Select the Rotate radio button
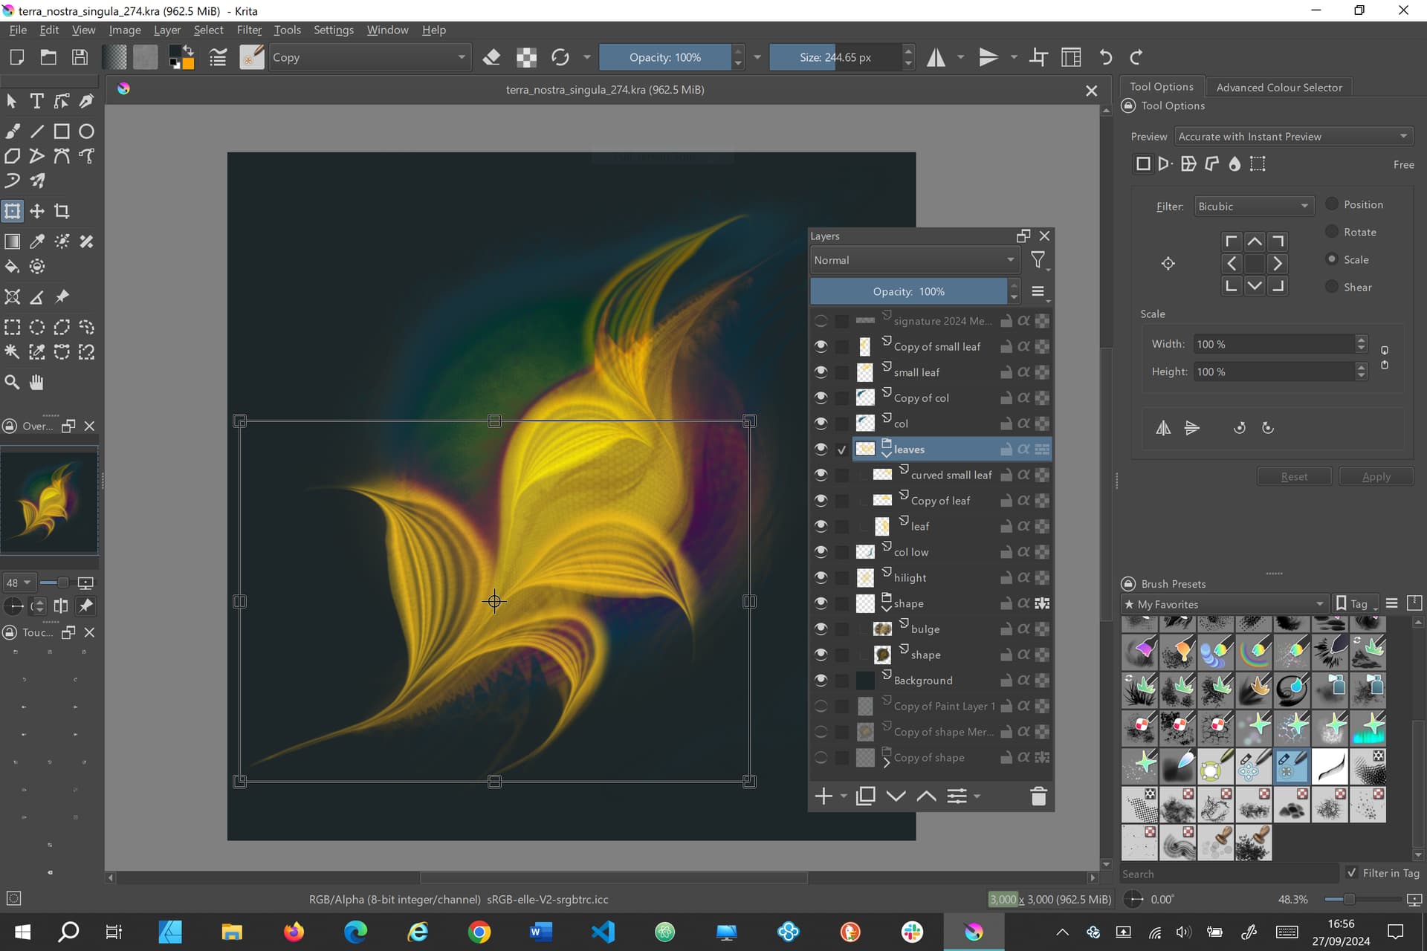 (1332, 232)
